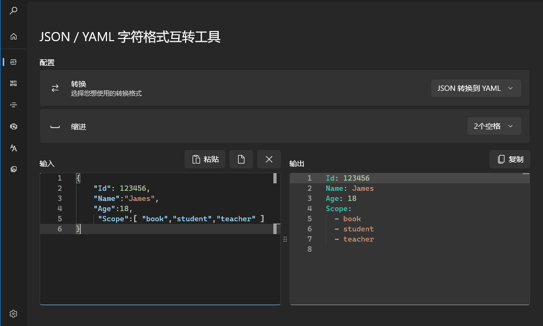
Task: Click output line number 8
Action: point(310,249)
